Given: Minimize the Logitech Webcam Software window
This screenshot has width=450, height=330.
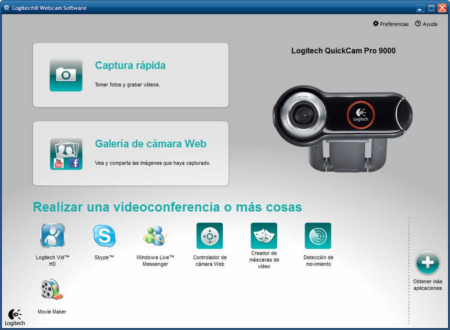Looking at the screenshot, I should pyautogui.click(x=420, y=8).
